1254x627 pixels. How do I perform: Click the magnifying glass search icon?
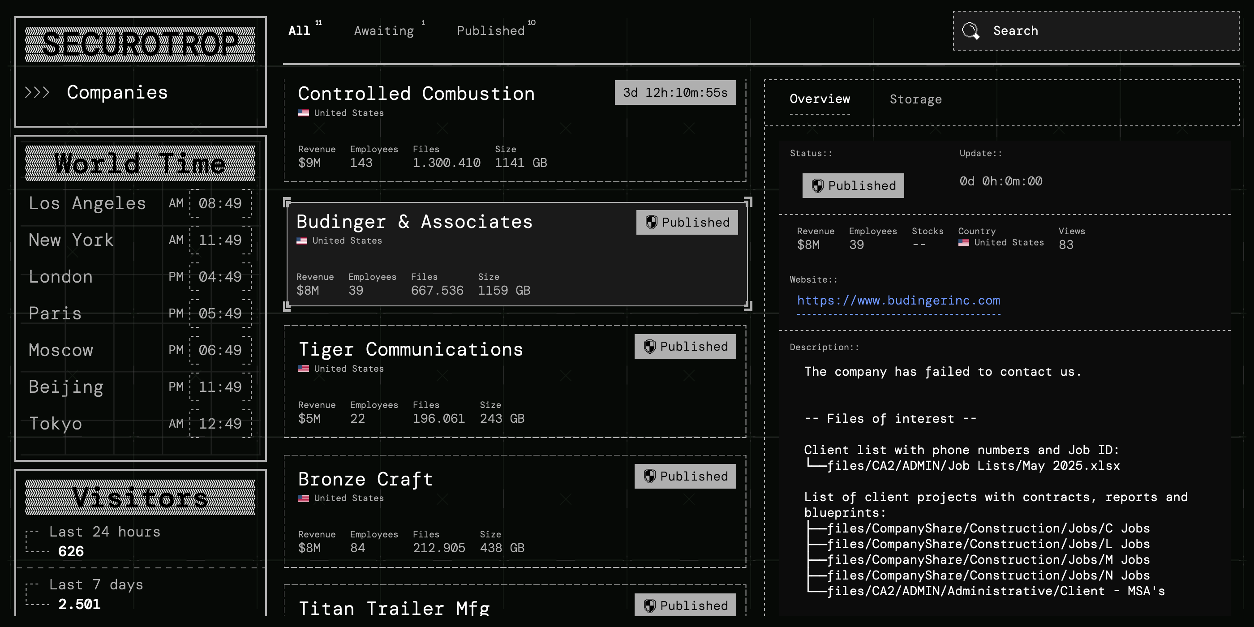971,30
